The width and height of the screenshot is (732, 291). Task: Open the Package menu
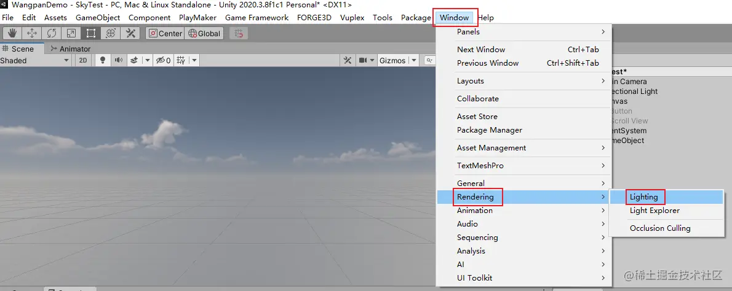(416, 18)
